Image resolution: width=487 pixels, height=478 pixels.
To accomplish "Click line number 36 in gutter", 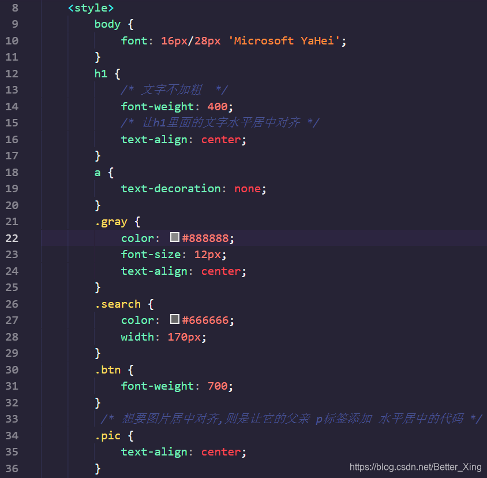I will pyautogui.click(x=12, y=468).
